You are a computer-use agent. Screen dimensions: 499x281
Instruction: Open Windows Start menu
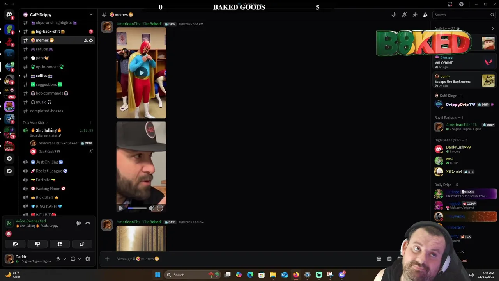tap(157, 275)
